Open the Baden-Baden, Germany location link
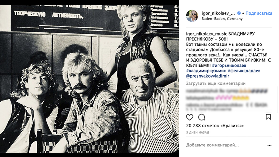 coord(222,19)
